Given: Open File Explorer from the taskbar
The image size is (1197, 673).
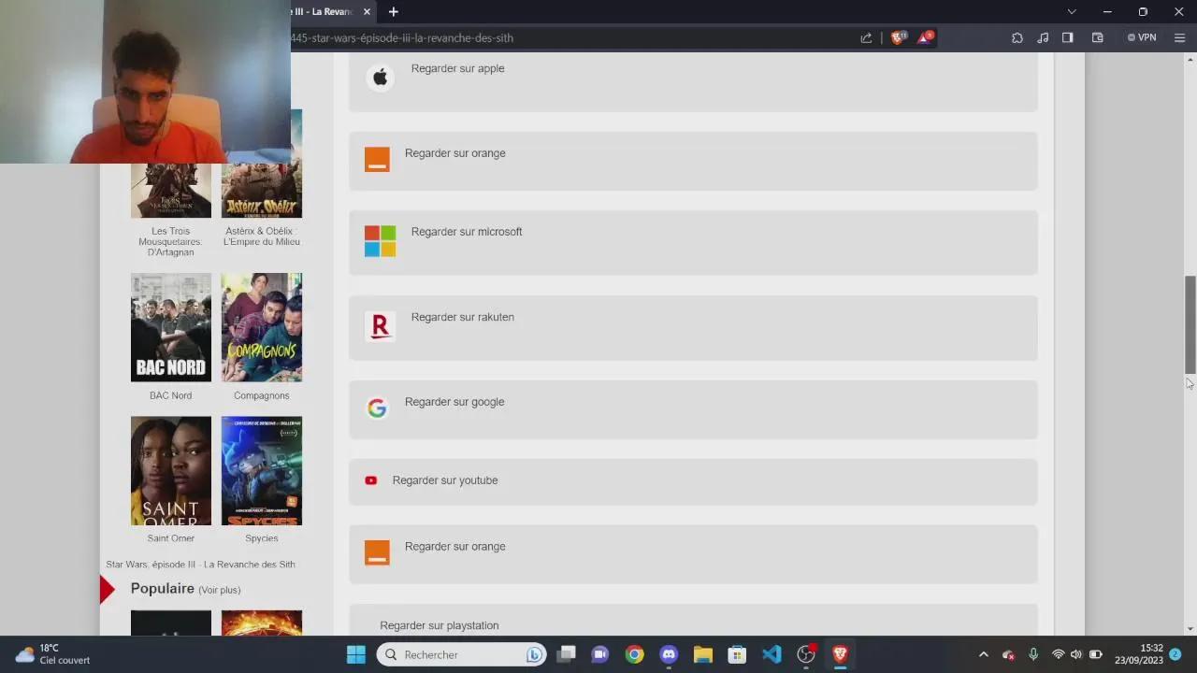Looking at the screenshot, I should click(x=703, y=654).
